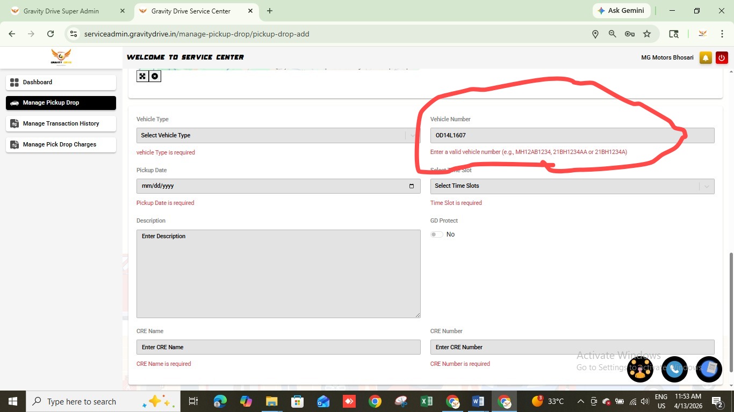734x412 pixels.
Task: Click the map close circle icon
Action: 155,76
